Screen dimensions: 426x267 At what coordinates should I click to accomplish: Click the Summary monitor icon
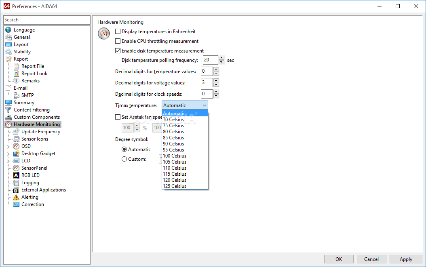[x=8, y=103]
